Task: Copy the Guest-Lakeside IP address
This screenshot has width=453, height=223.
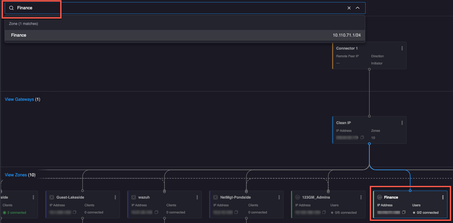Action: point(74,212)
